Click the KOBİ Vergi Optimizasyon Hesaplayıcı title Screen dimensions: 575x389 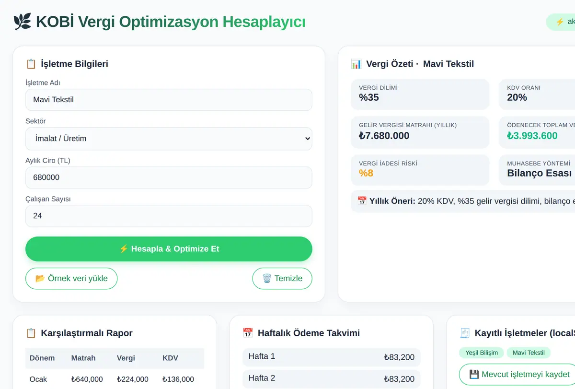[171, 22]
